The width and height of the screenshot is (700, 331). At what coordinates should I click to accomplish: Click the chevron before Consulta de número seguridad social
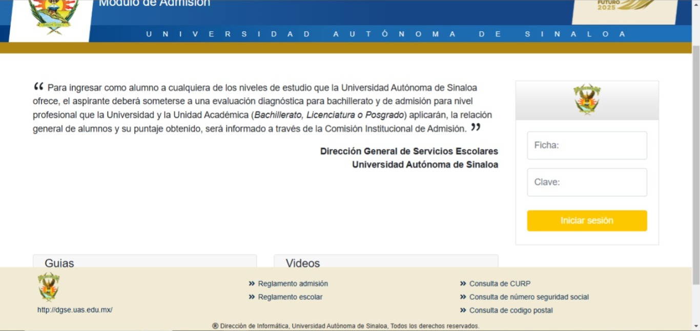coord(463,297)
